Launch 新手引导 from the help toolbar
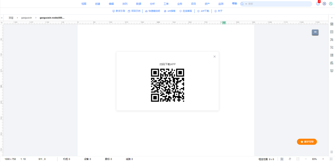This screenshot has height=162, width=335. (x=119, y=11)
